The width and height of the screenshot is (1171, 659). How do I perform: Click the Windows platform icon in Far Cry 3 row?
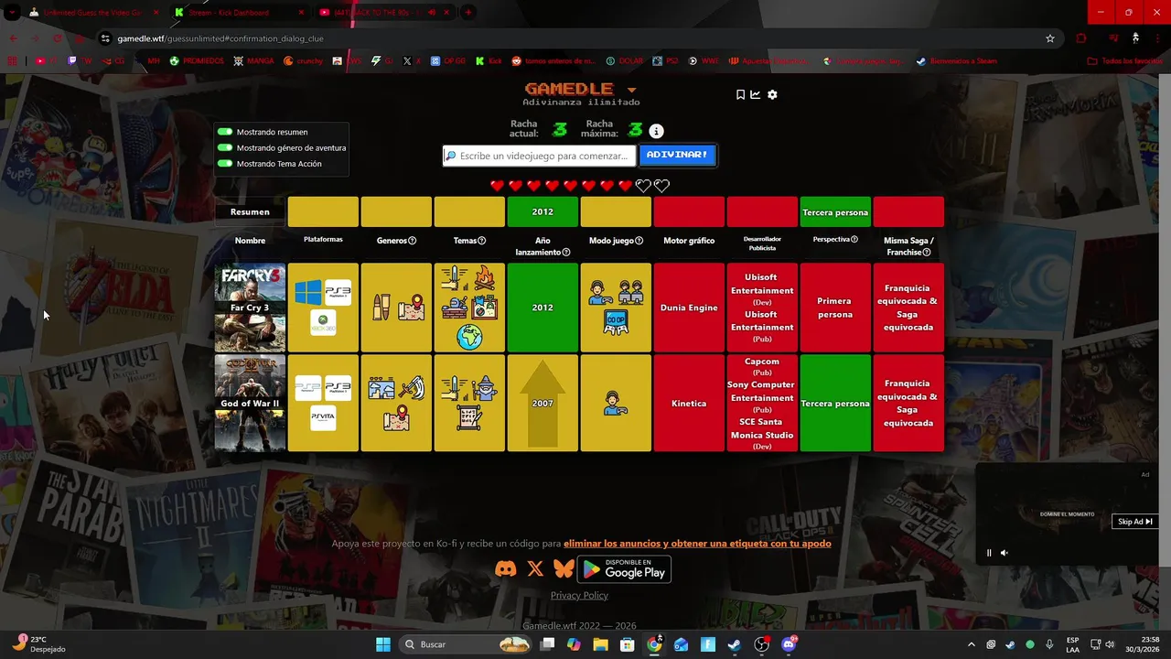308,293
